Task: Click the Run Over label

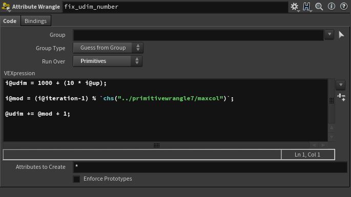Action: pyautogui.click(x=53, y=61)
